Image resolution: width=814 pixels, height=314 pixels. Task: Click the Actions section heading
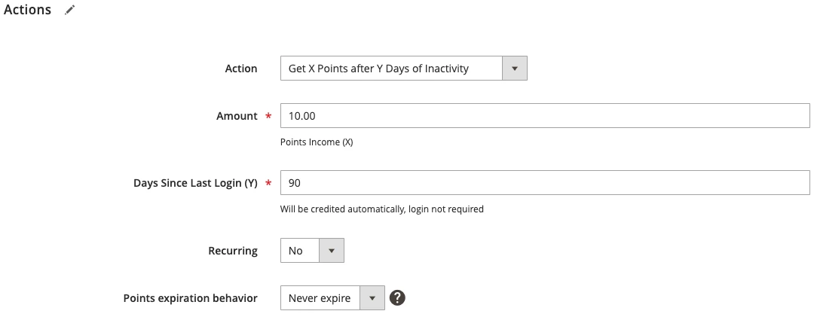28,10
